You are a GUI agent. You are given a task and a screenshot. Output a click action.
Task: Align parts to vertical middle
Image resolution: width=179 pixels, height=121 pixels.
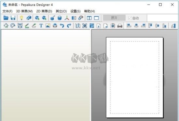click(x=157, y=26)
